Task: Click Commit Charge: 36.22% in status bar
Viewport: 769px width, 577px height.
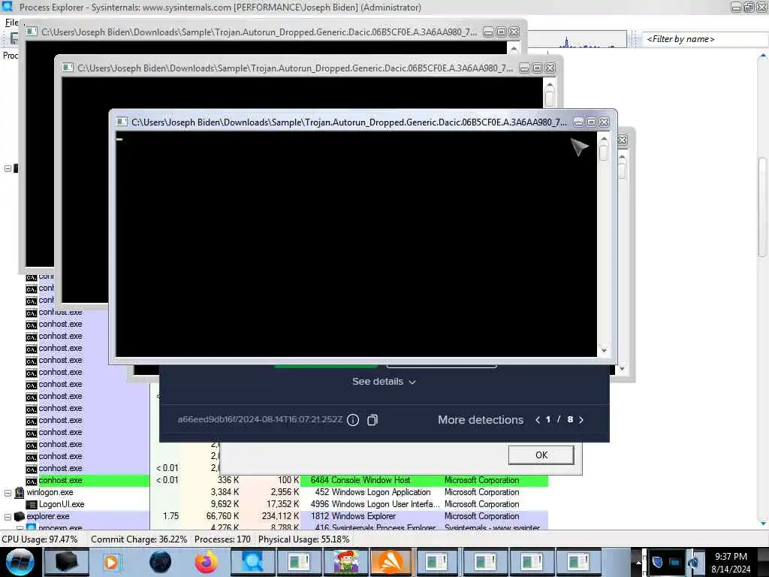Action: (139, 539)
